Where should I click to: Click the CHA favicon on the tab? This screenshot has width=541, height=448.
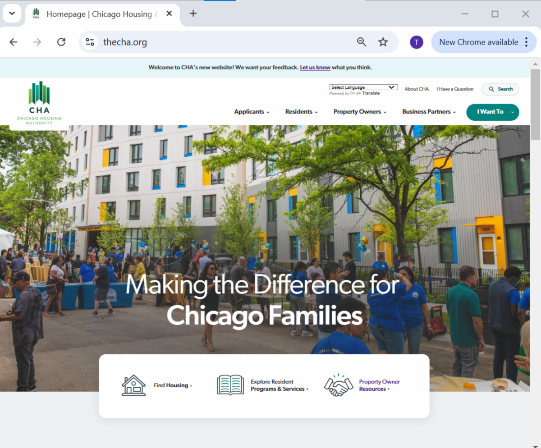pos(36,14)
